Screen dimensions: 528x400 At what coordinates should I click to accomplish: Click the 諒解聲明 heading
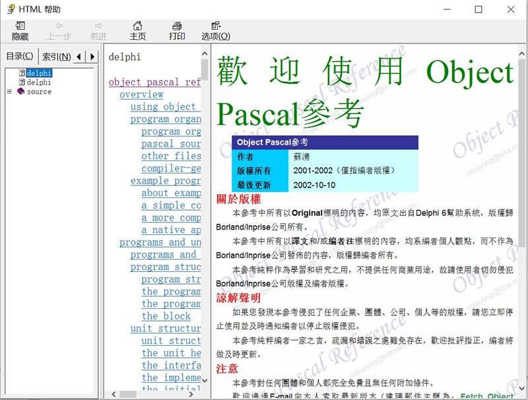click(x=239, y=298)
